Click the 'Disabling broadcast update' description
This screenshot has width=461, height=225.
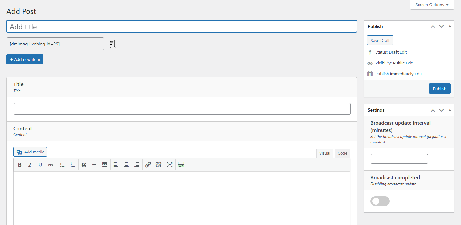pyautogui.click(x=393, y=184)
